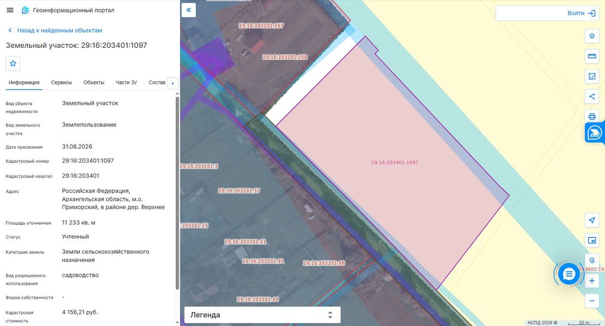Activate the search-by-area selection tool
The image size is (605, 326).
(x=592, y=77)
